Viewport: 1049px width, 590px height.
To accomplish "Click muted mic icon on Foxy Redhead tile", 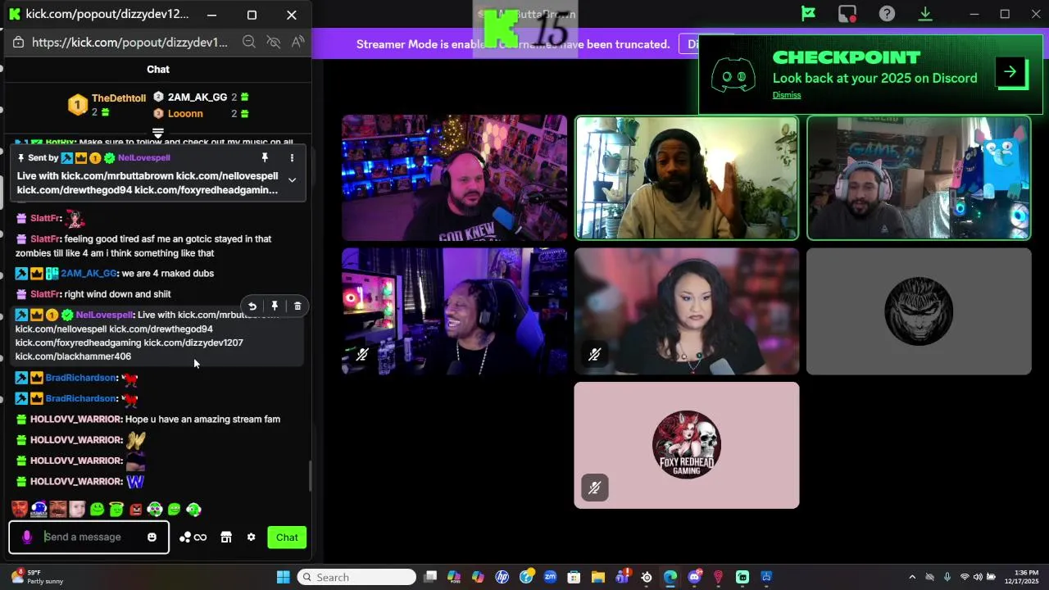I will (595, 488).
